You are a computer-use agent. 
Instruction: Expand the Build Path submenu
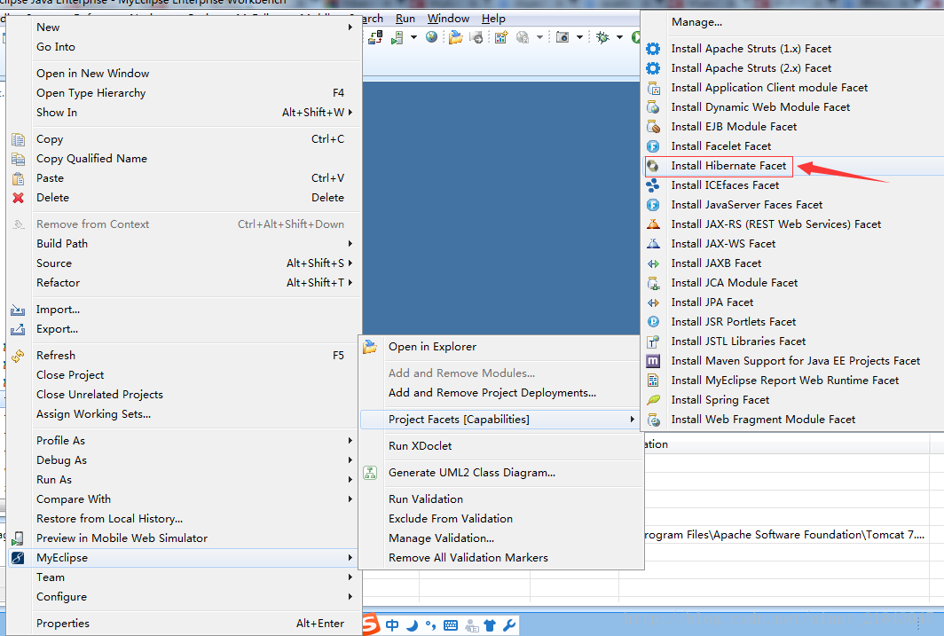click(185, 244)
